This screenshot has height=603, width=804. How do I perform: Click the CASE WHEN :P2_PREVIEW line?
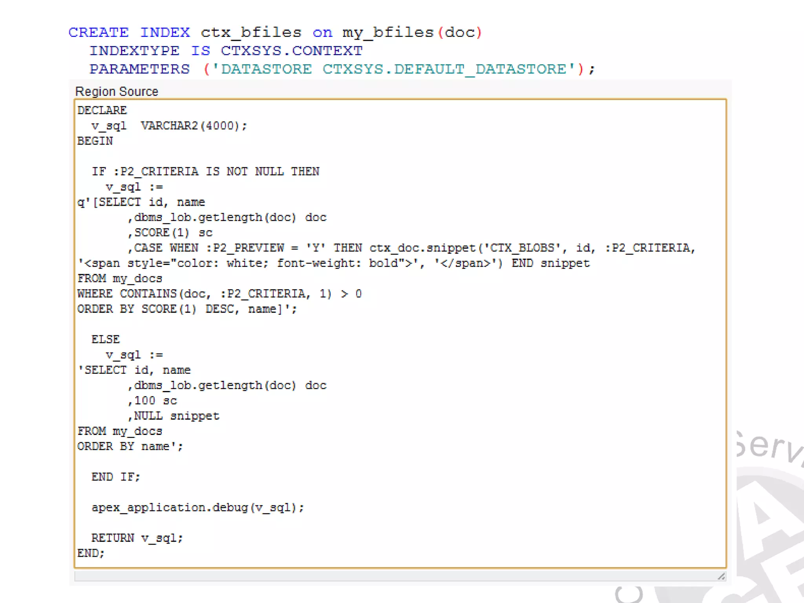click(x=412, y=248)
